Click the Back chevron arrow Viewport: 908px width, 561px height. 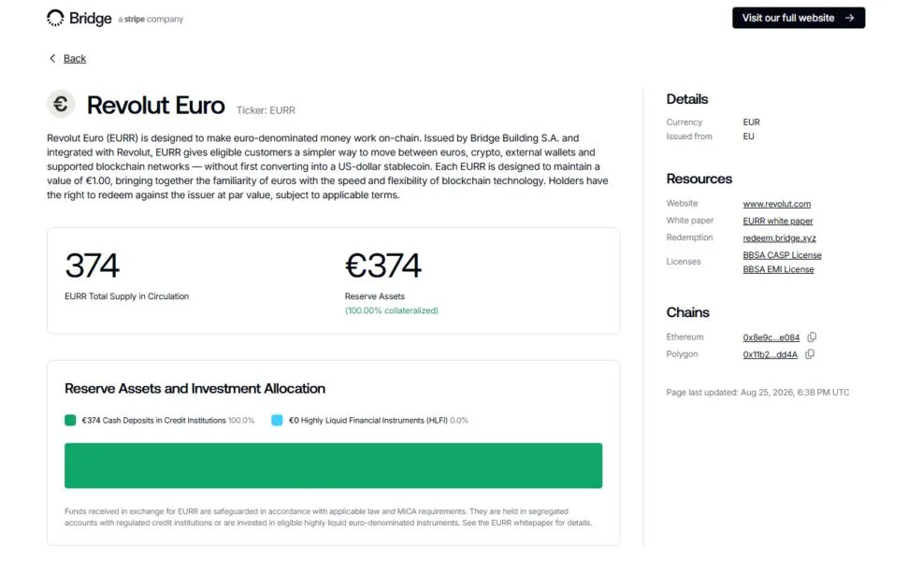pos(52,59)
